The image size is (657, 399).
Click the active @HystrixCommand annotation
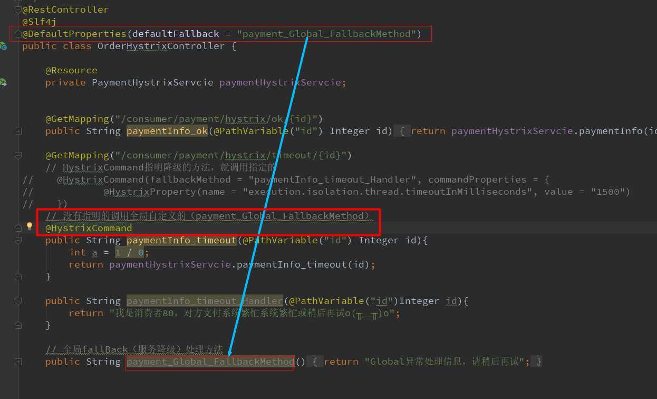pos(89,228)
